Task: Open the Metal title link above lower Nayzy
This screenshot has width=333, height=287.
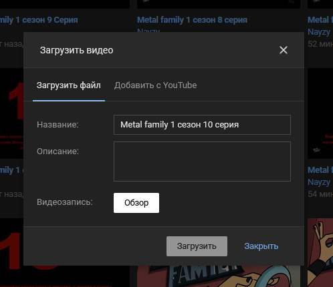Action: pos(320,170)
